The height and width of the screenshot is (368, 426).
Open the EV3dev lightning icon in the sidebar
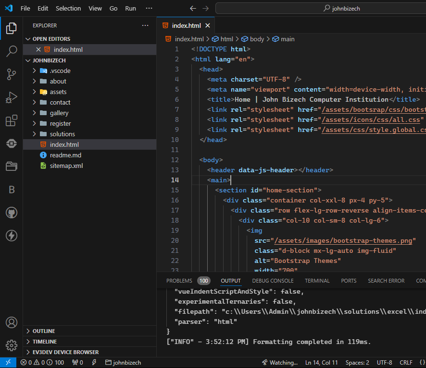(x=12, y=236)
